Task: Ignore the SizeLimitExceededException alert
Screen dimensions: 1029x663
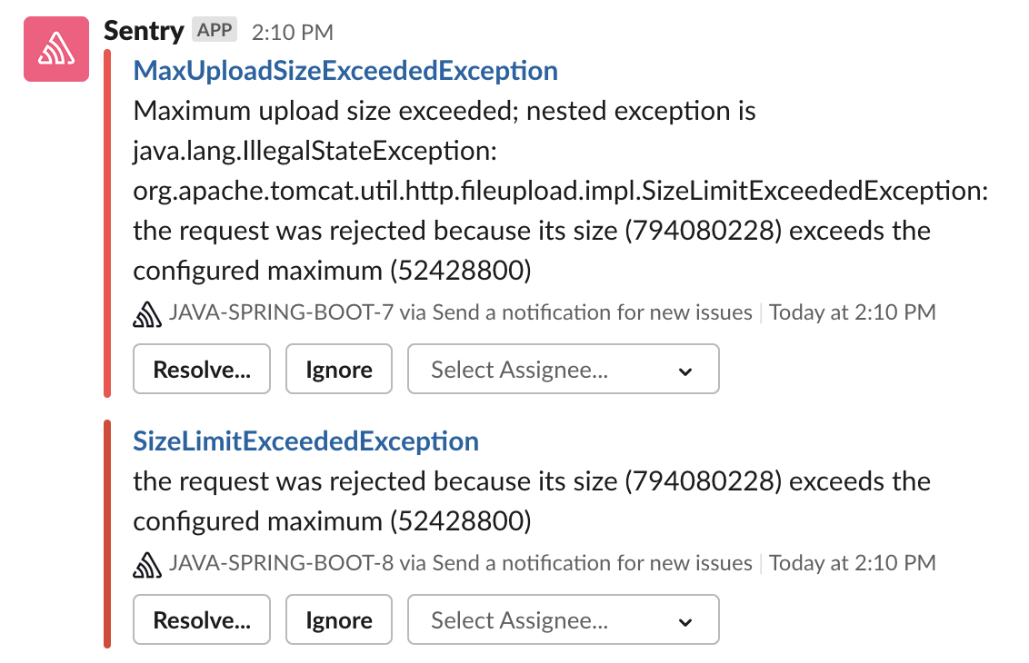Action: [x=339, y=619]
